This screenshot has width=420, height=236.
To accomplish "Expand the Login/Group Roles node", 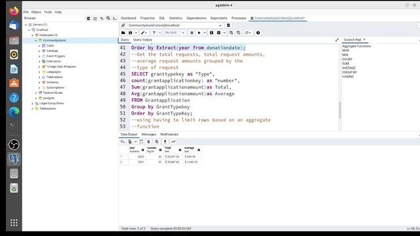I will click(33, 104).
